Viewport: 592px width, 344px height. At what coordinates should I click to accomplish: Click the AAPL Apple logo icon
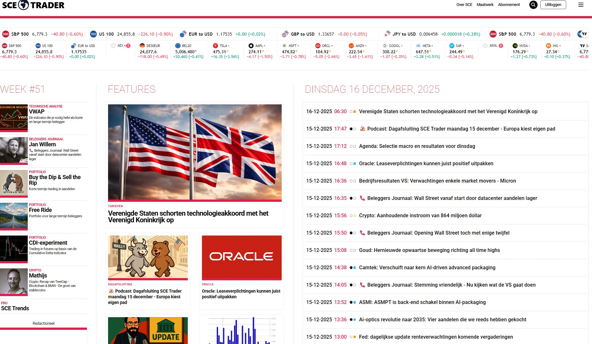point(251,46)
